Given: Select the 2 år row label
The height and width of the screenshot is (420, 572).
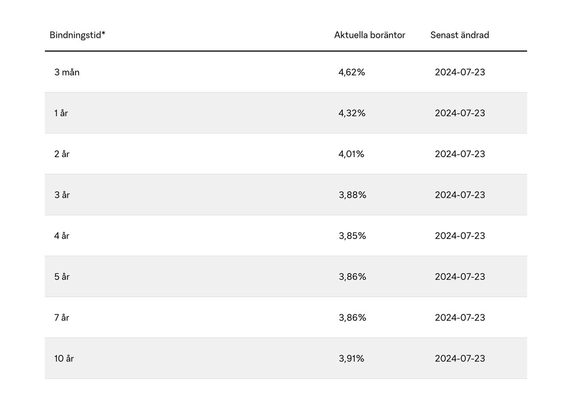Looking at the screenshot, I should 62,154.
